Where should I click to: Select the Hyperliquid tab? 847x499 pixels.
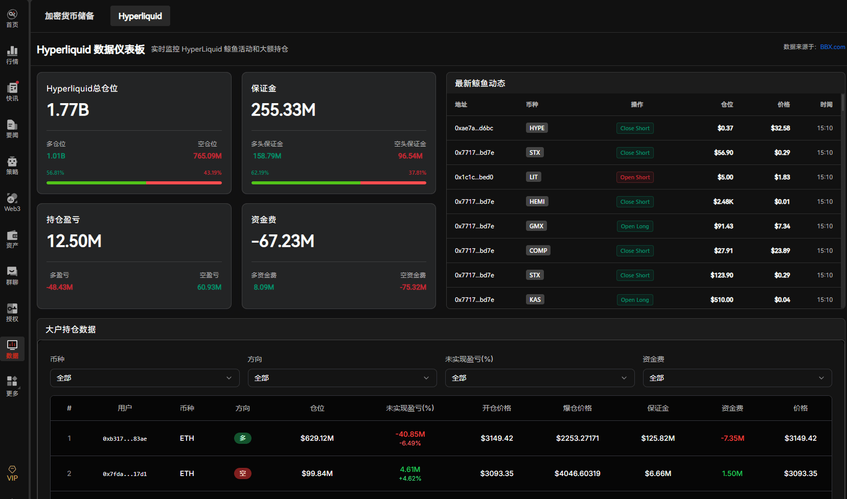pyautogui.click(x=140, y=16)
